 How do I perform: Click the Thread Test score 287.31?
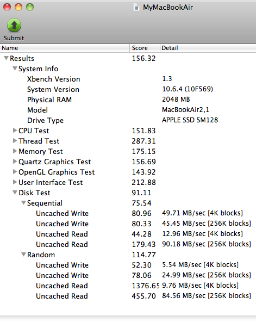pos(143,141)
